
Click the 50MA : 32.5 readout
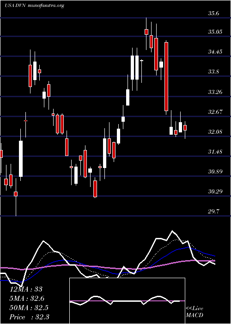(29, 308)
